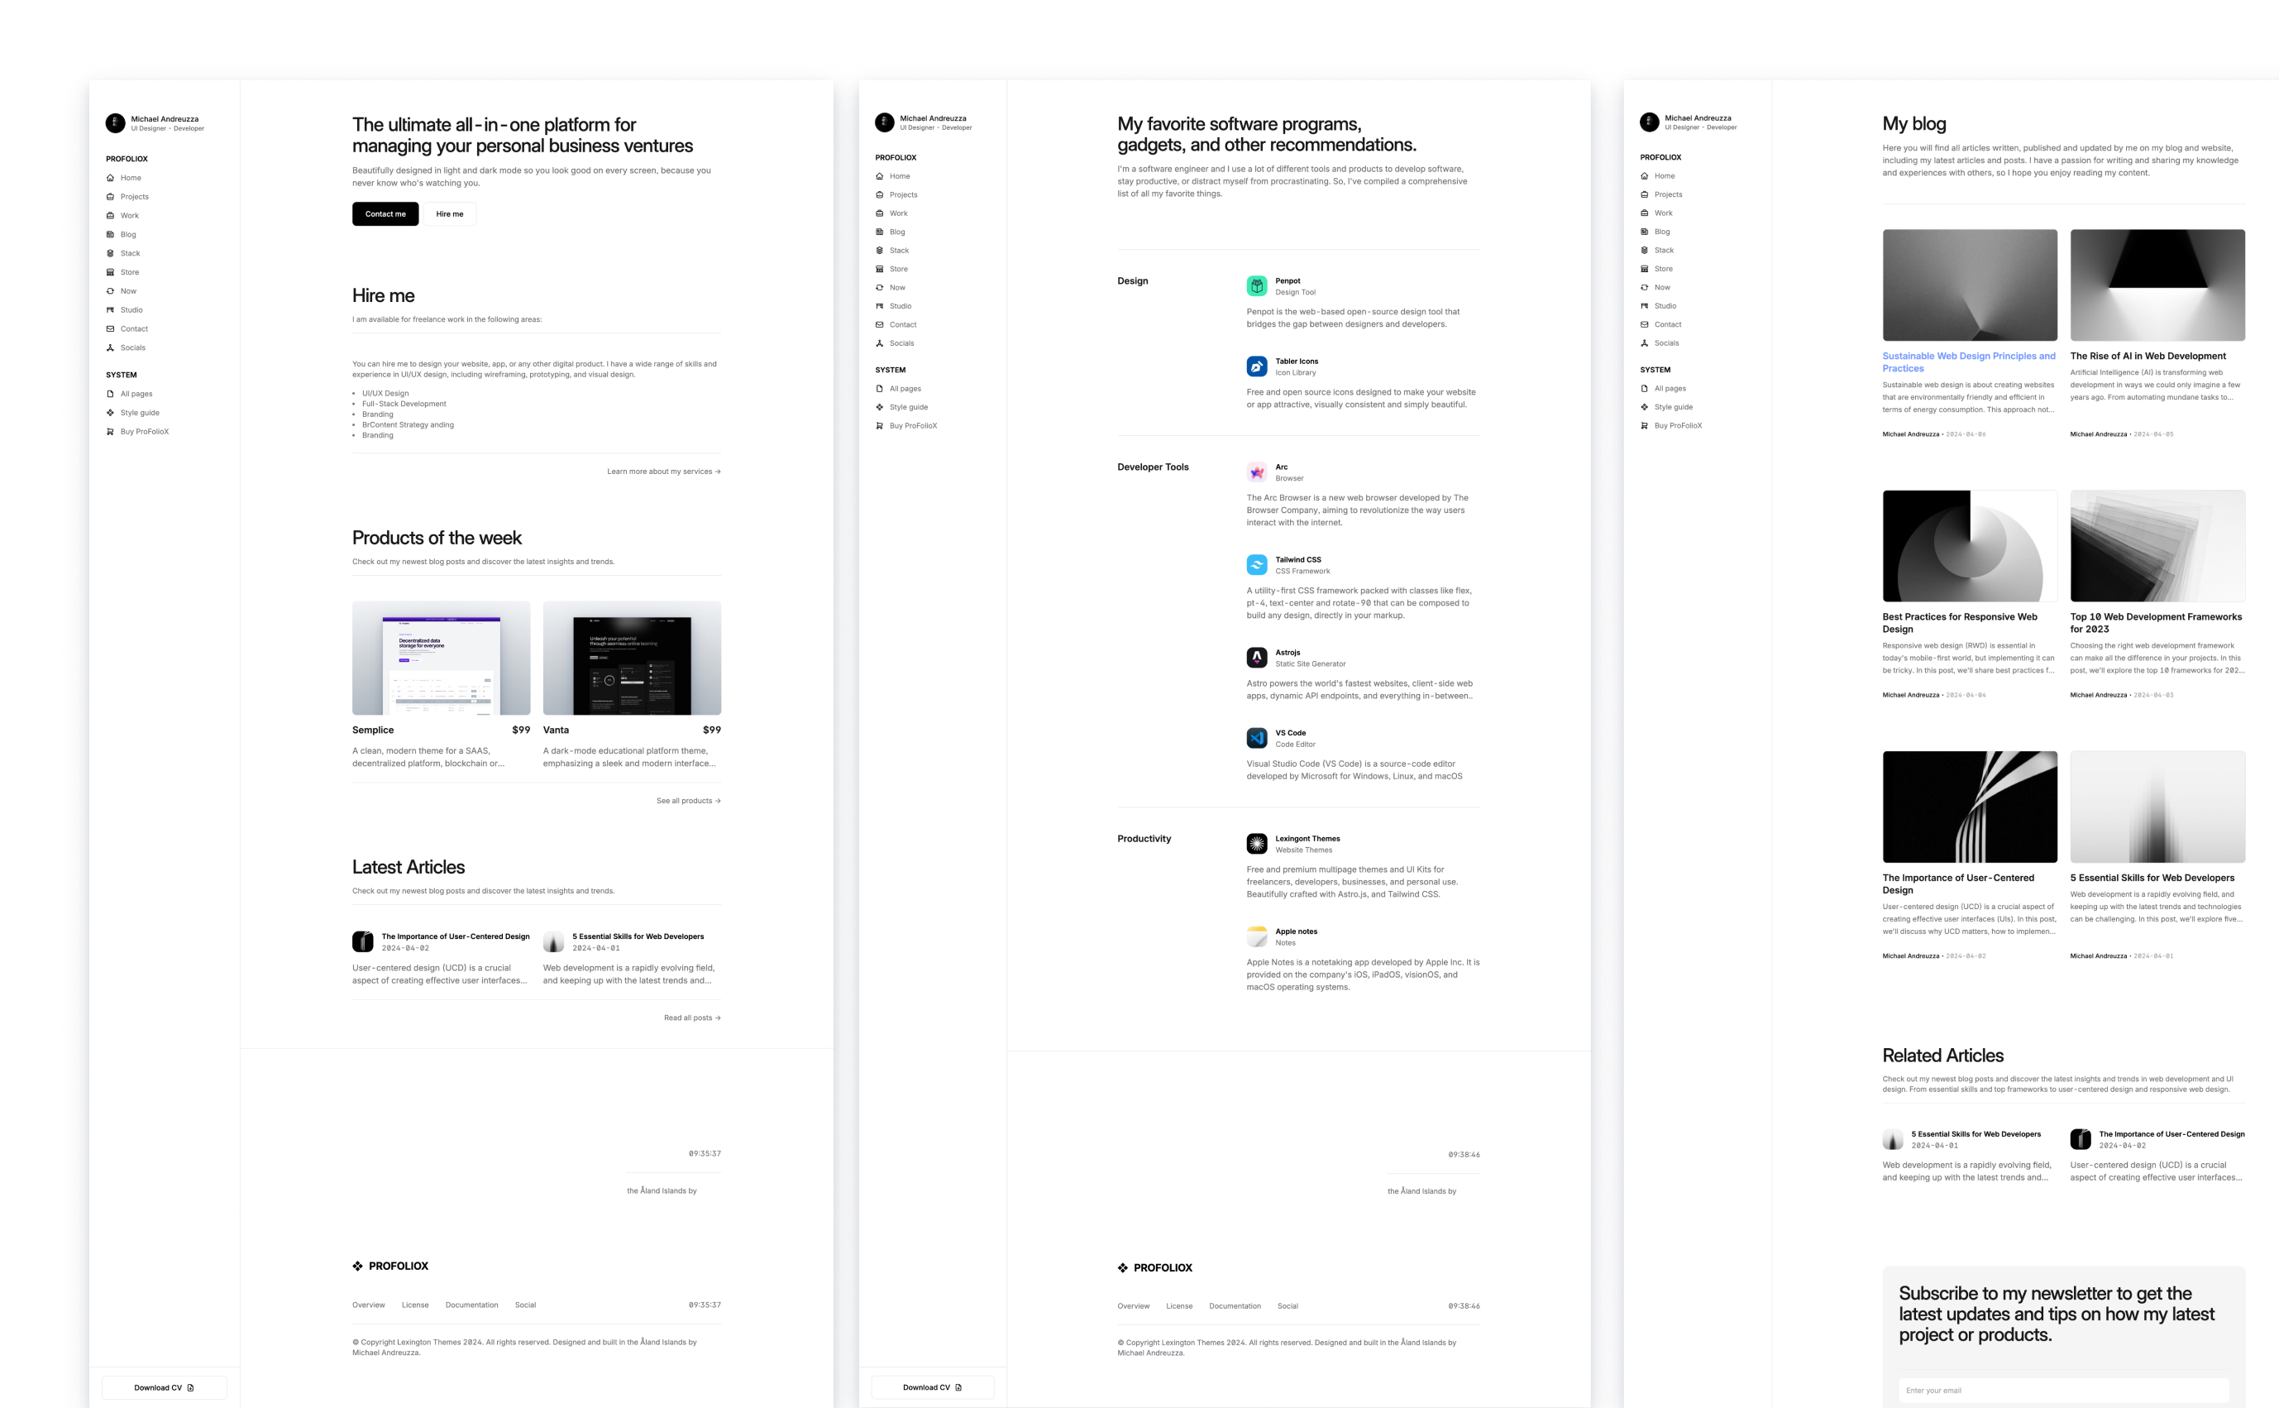The image size is (2279, 1408).
Task: Toggle visibility of Now menu item
Action: coord(129,290)
